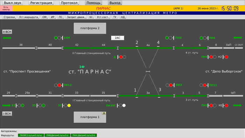Select the green ПН39Г route indicator
This screenshot has height=138, width=245.
[x=31, y=135]
